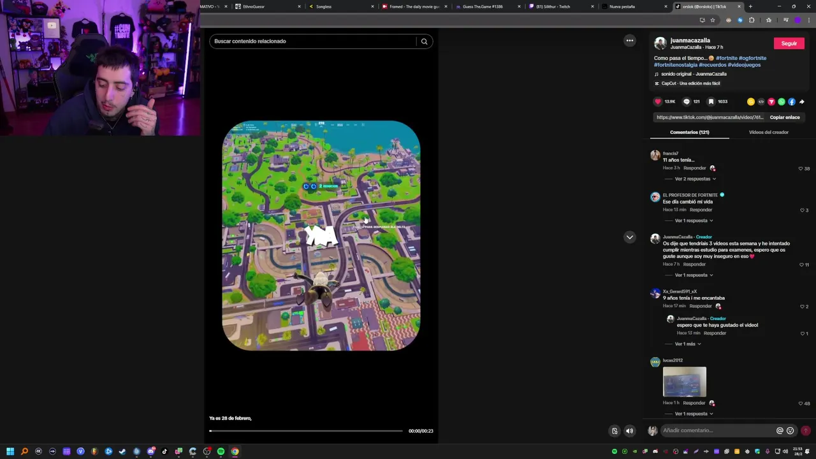Click the yellow repost icon

click(751, 101)
